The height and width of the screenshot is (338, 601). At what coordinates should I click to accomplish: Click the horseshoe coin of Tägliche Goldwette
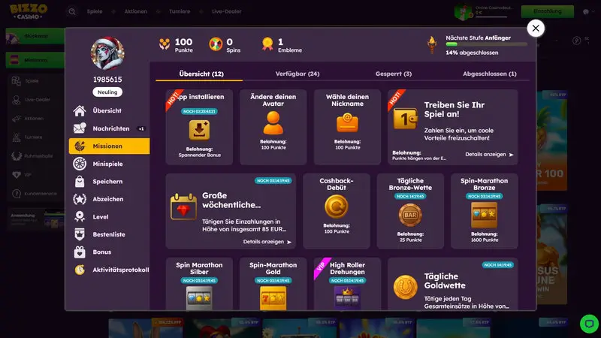(405, 287)
